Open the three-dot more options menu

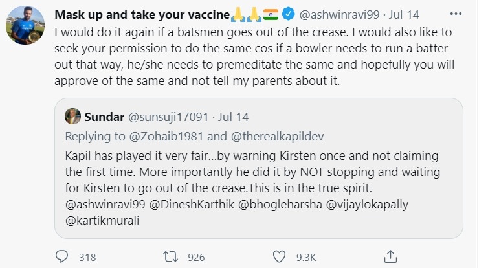point(456,14)
